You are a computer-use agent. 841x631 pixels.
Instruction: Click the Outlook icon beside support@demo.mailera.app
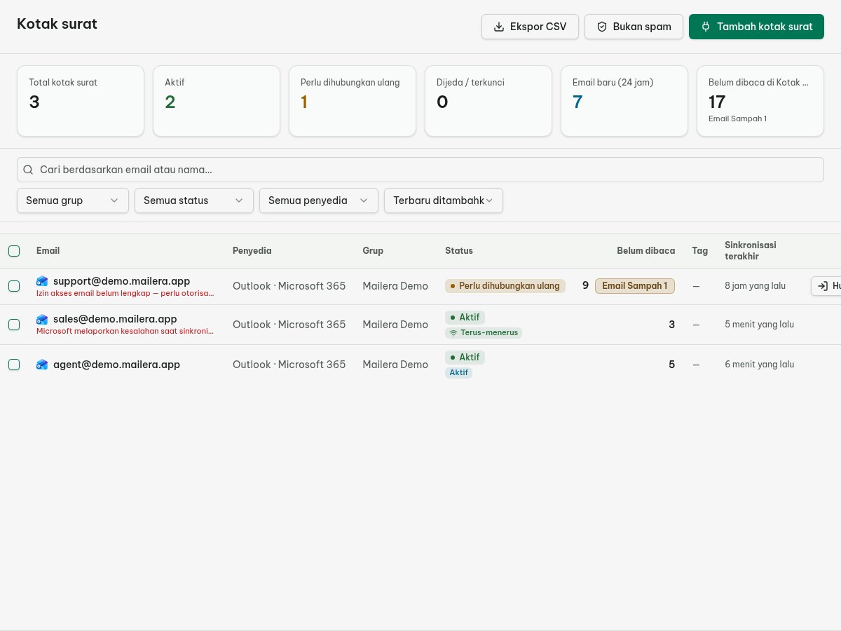(x=42, y=281)
